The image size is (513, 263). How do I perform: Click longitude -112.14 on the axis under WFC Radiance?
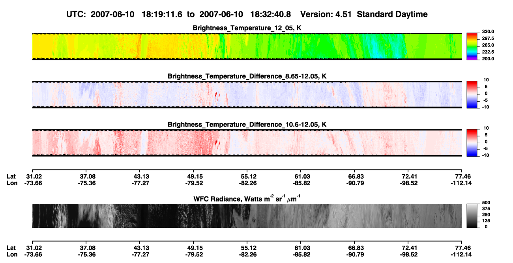462,254
